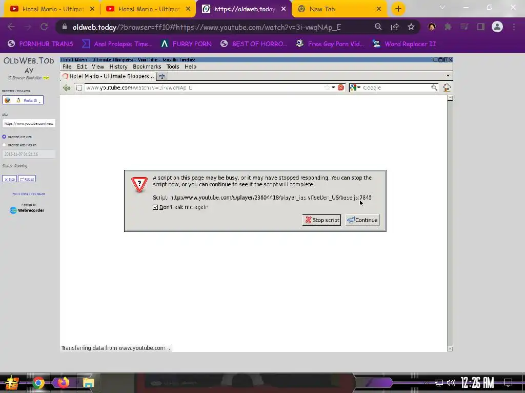Open the How it Works link

pos(20,194)
